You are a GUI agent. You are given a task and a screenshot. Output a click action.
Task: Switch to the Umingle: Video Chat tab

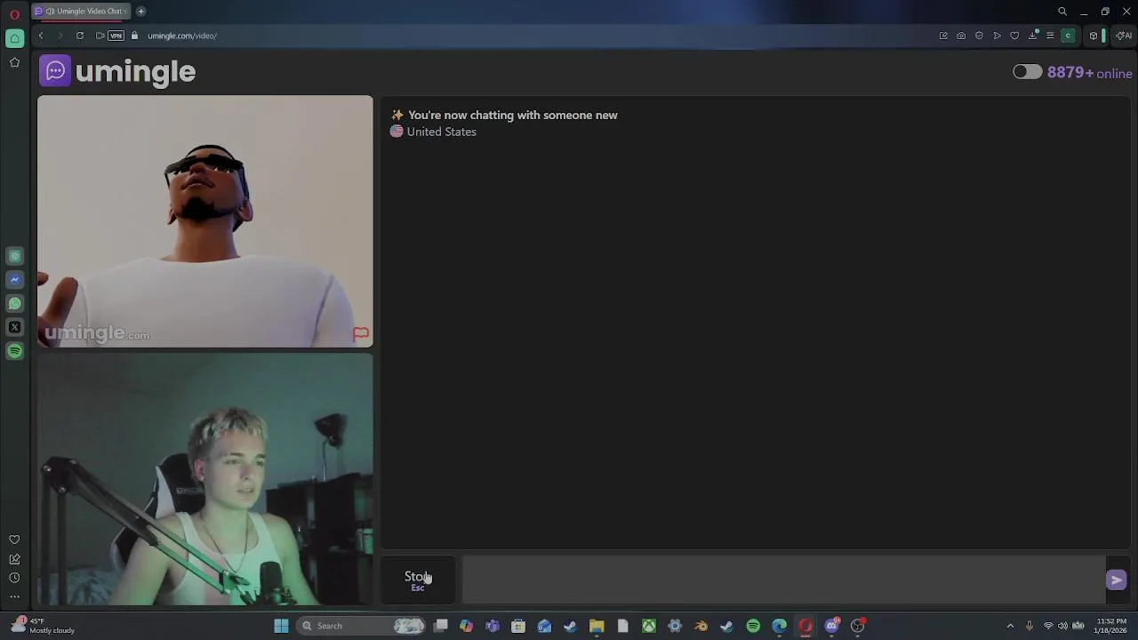coord(81,11)
